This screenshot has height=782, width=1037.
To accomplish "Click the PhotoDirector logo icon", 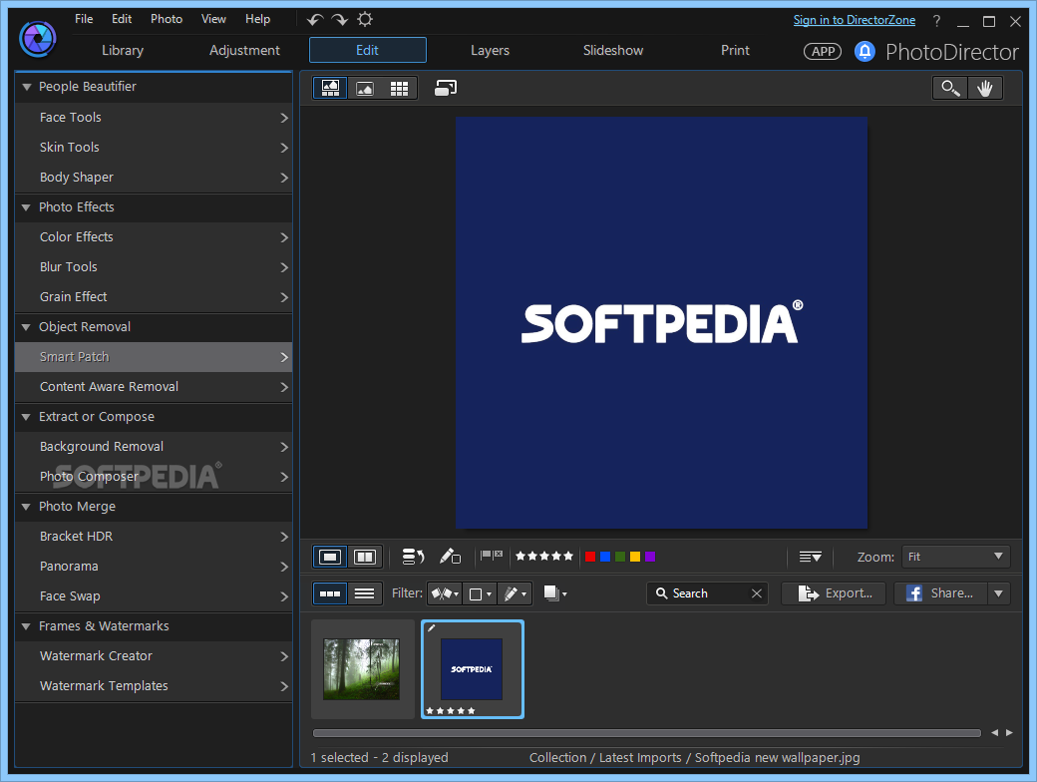I will [x=38, y=38].
